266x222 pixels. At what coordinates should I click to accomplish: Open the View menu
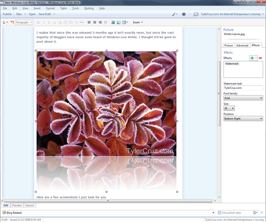pyautogui.click(x=25, y=9)
